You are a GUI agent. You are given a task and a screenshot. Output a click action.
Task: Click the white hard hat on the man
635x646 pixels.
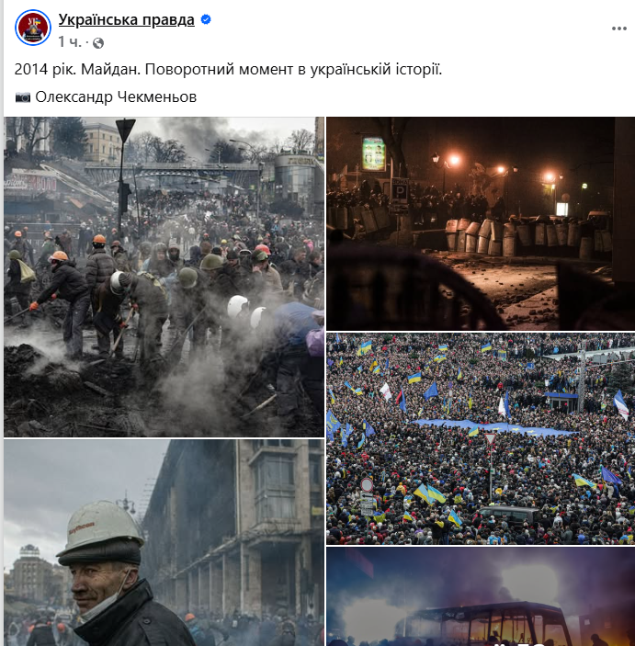(x=101, y=527)
